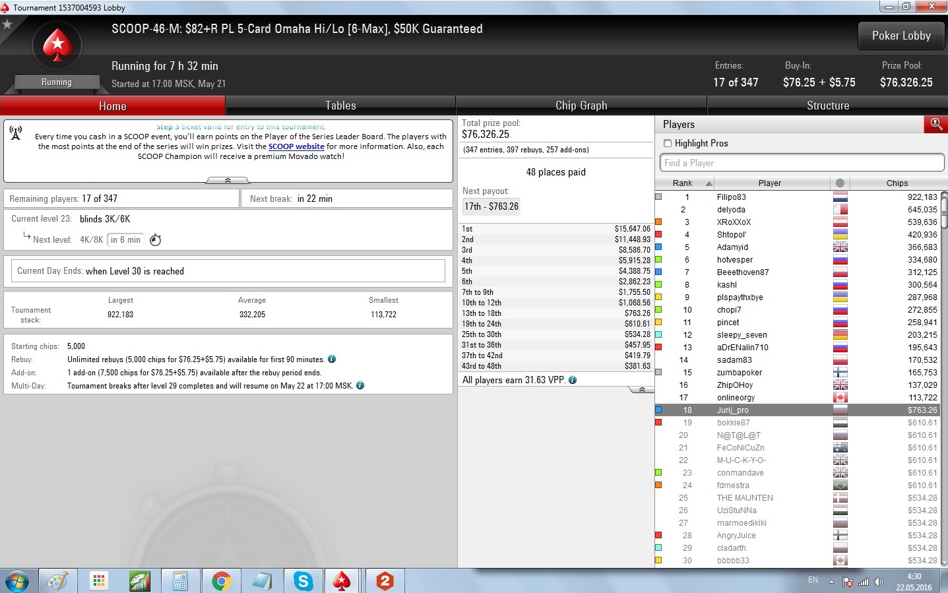Select player Filipo83 in the list
Screen dimensions: 948x593
coord(799,197)
